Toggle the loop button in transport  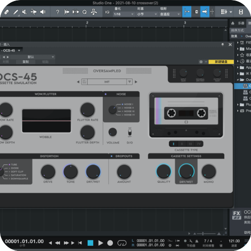(122, 243)
